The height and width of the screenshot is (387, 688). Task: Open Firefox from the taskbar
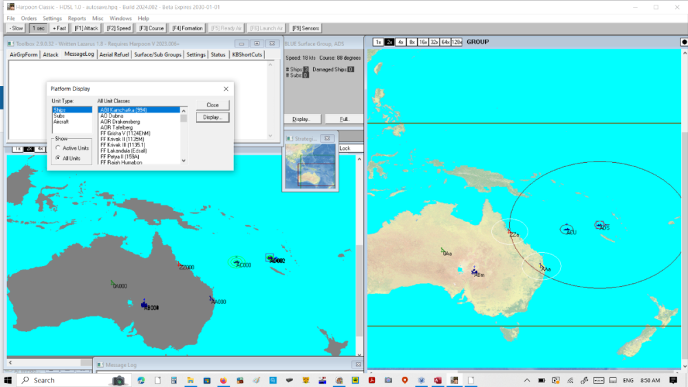[x=224, y=380]
